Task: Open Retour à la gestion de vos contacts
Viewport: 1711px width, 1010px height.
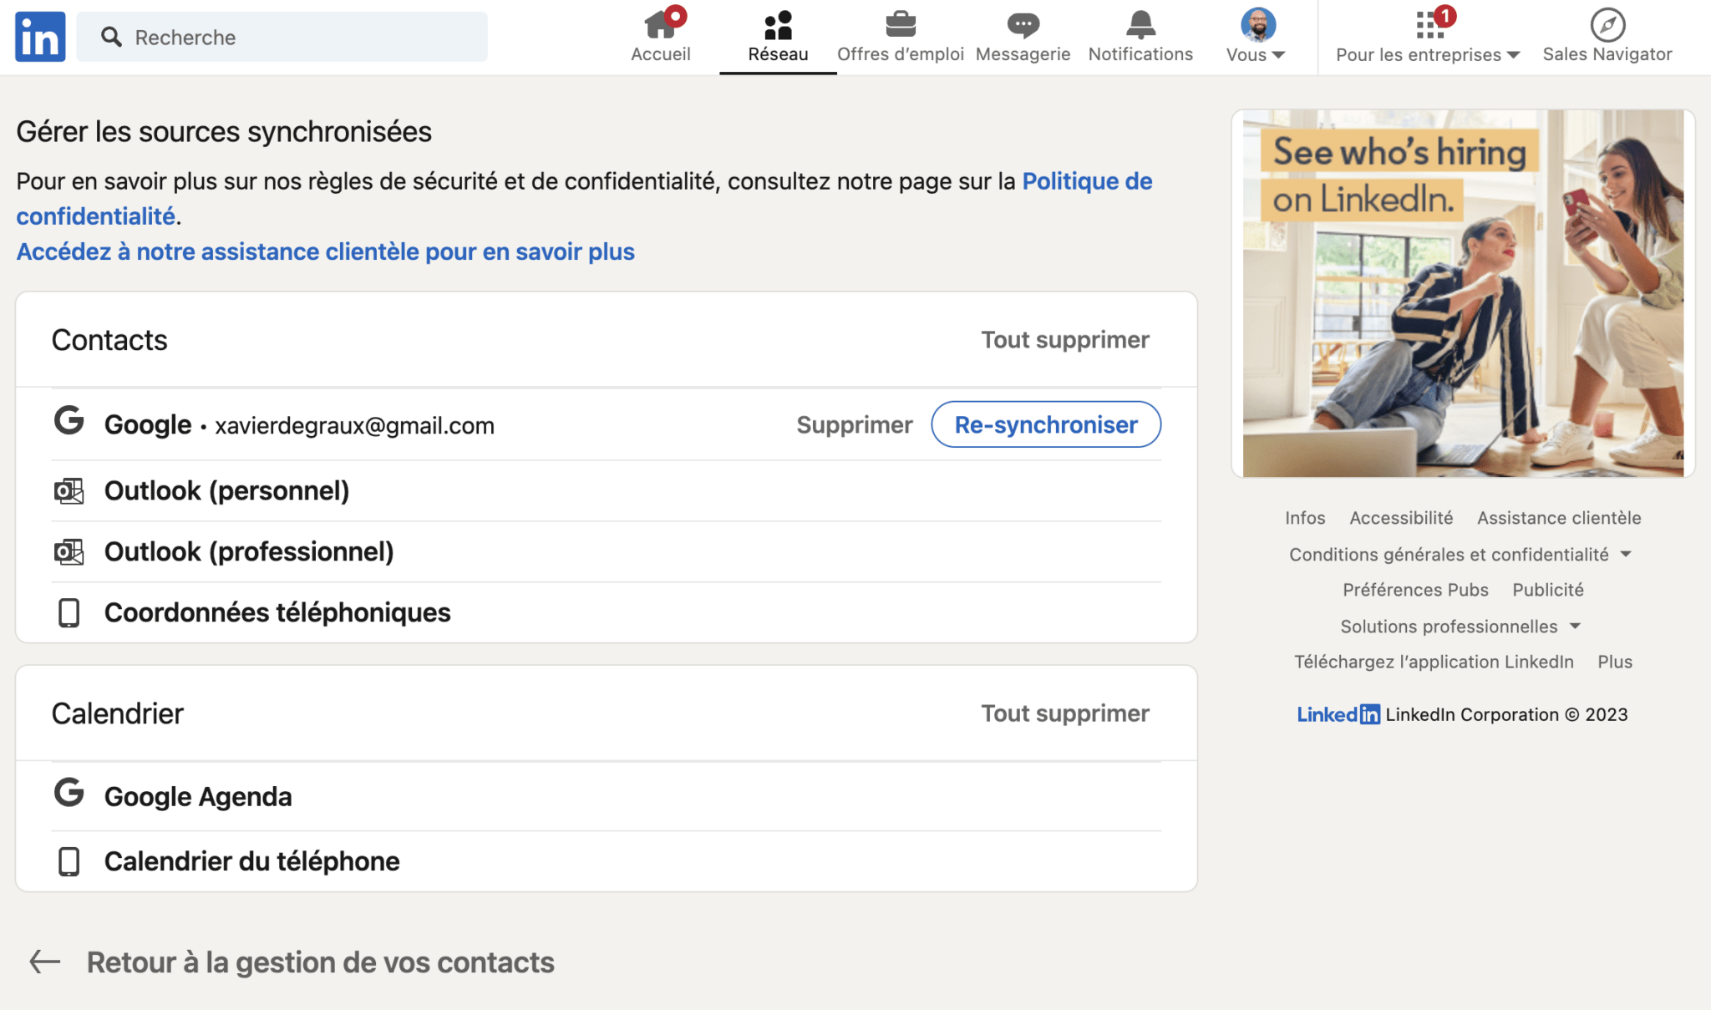Action: coord(321,962)
